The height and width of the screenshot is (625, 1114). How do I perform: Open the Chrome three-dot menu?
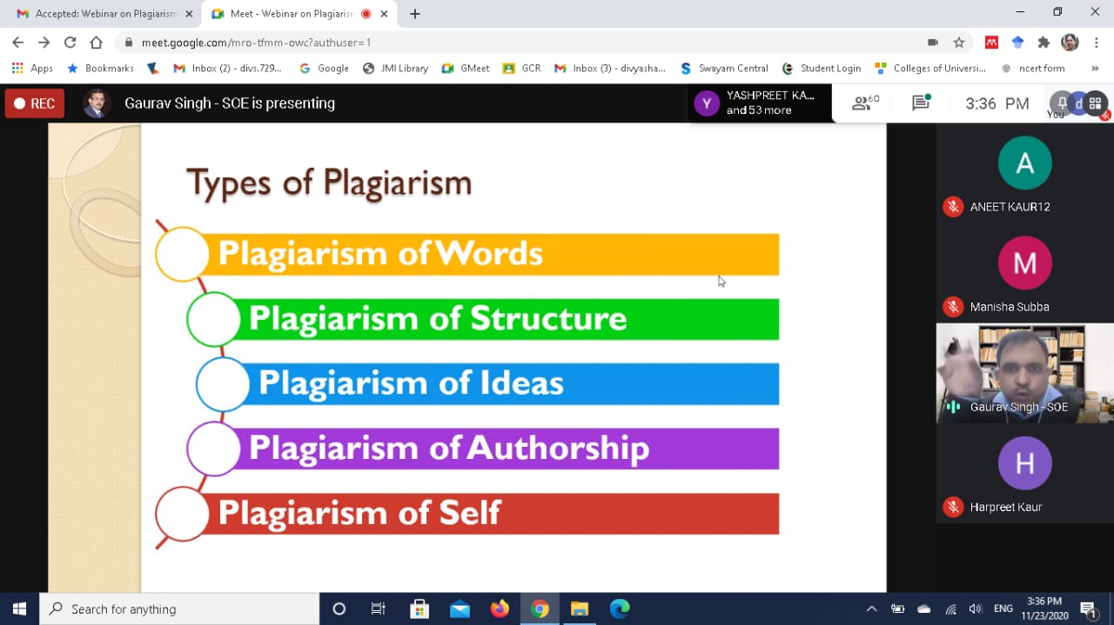click(x=1097, y=43)
